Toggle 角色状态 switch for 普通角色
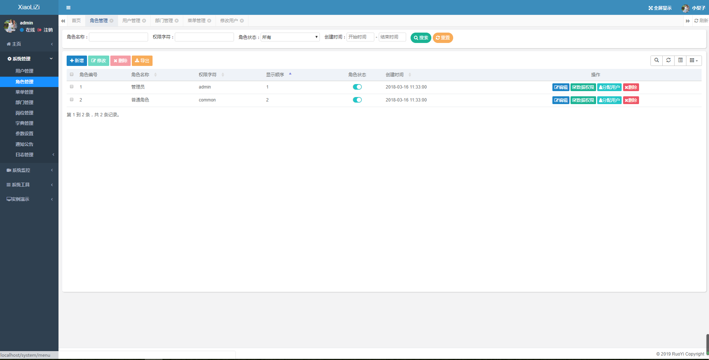 coord(357,100)
